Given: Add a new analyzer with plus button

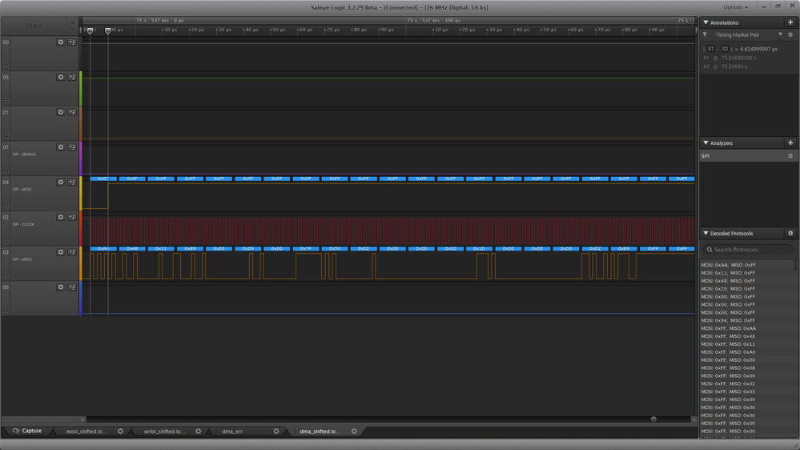Looking at the screenshot, I should [x=790, y=143].
